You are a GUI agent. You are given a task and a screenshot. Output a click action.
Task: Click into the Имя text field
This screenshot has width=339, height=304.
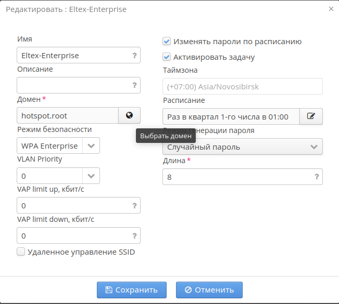(73, 55)
